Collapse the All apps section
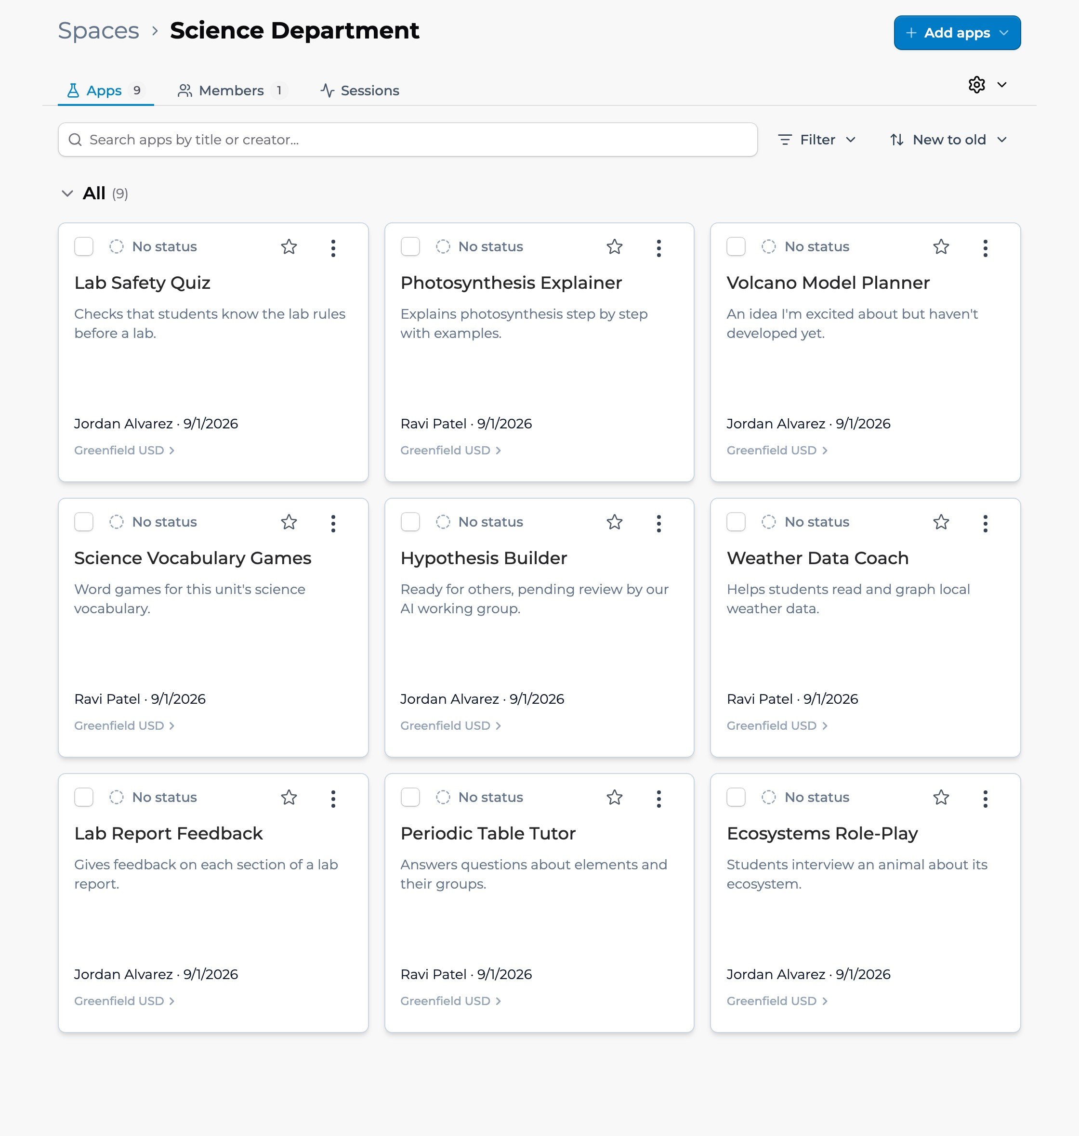1079x1136 pixels. pyautogui.click(x=67, y=194)
